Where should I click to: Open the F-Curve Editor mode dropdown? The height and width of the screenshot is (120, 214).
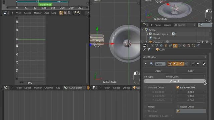75,88
